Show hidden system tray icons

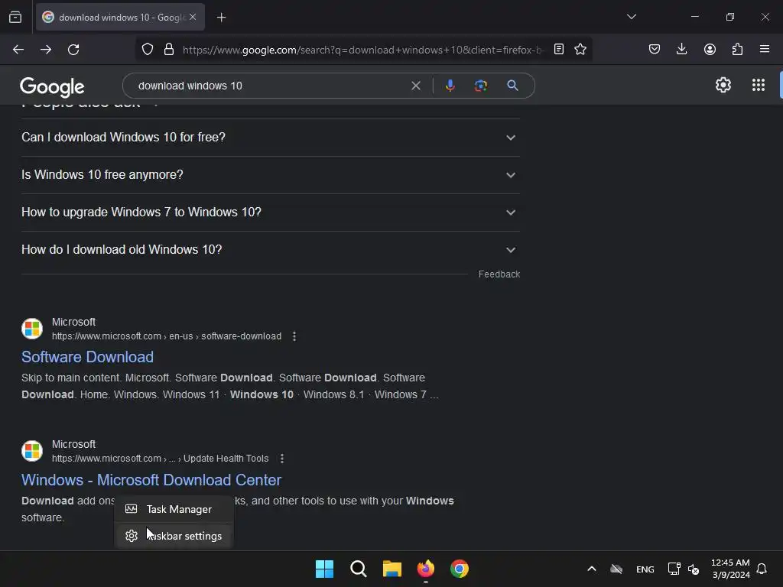591,569
